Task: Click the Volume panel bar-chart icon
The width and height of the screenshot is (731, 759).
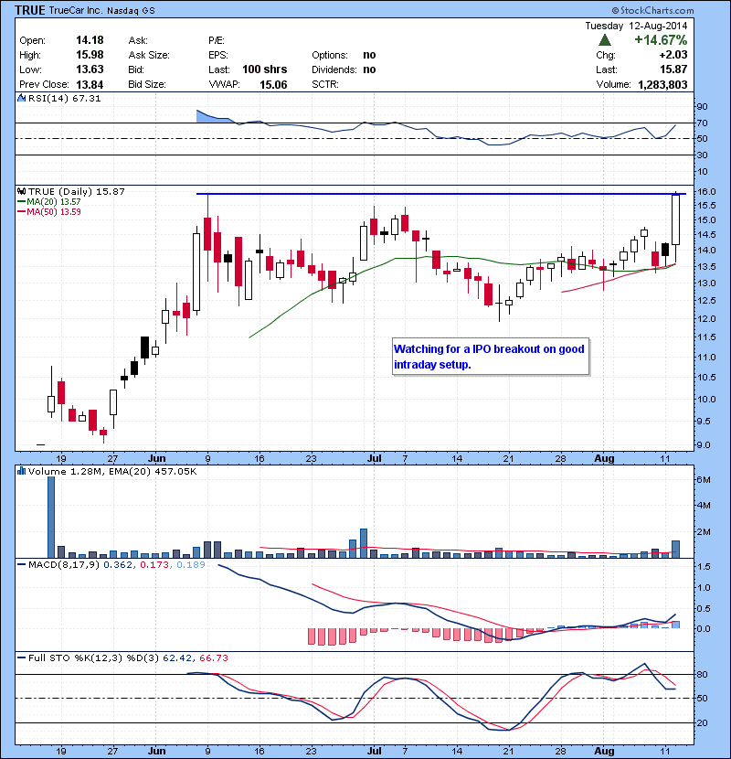Action: point(21,471)
